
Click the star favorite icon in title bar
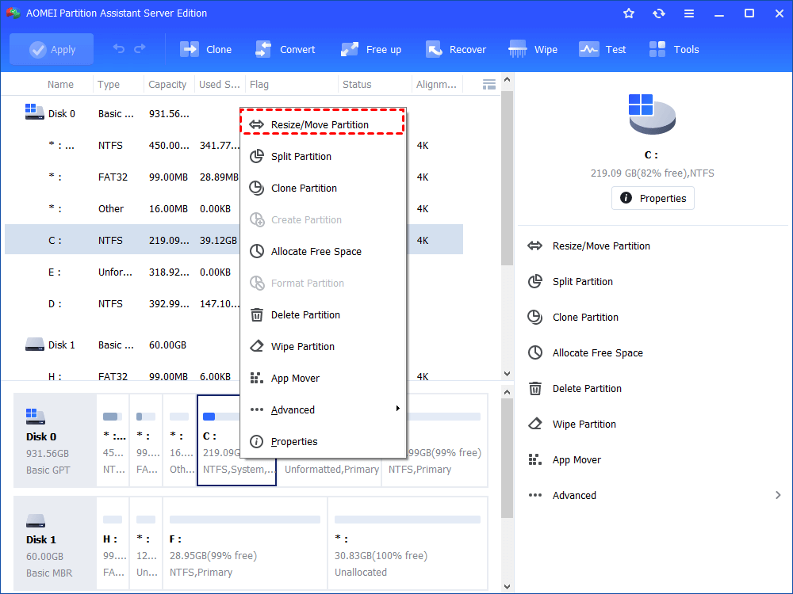[x=629, y=13]
